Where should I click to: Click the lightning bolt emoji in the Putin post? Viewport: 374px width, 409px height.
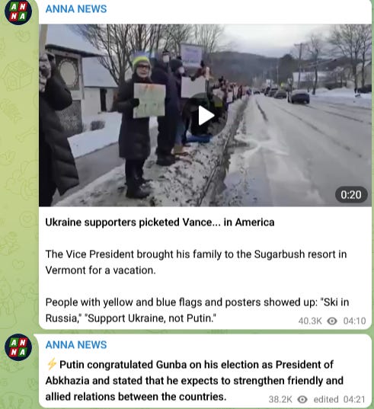(52, 364)
